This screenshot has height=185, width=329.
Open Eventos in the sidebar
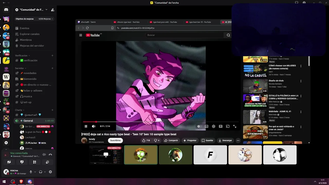[34, 28]
